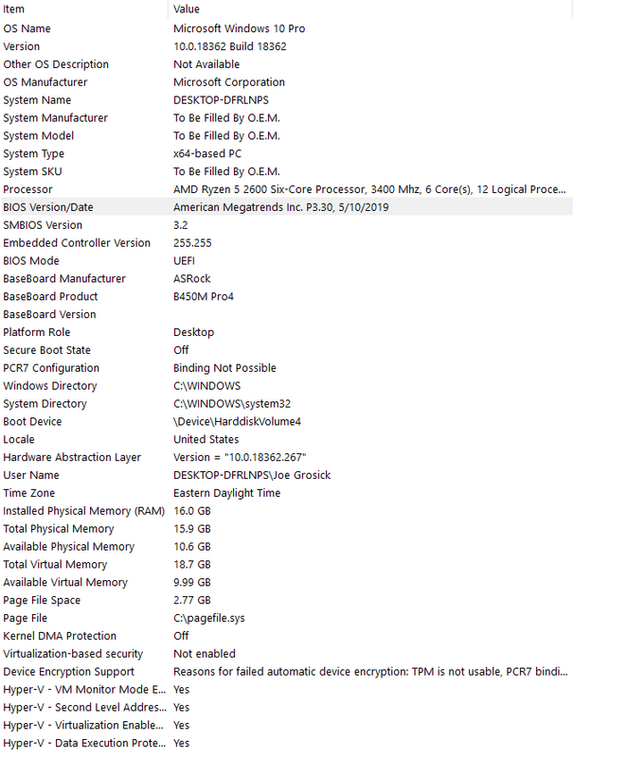Select the 15.9 GB value

(x=192, y=529)
